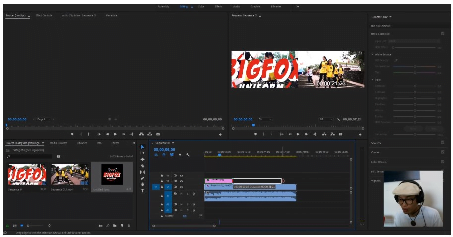Adjust the Temperature slider in Lumetri
The image size is (453, 237).
pos(414,66)
